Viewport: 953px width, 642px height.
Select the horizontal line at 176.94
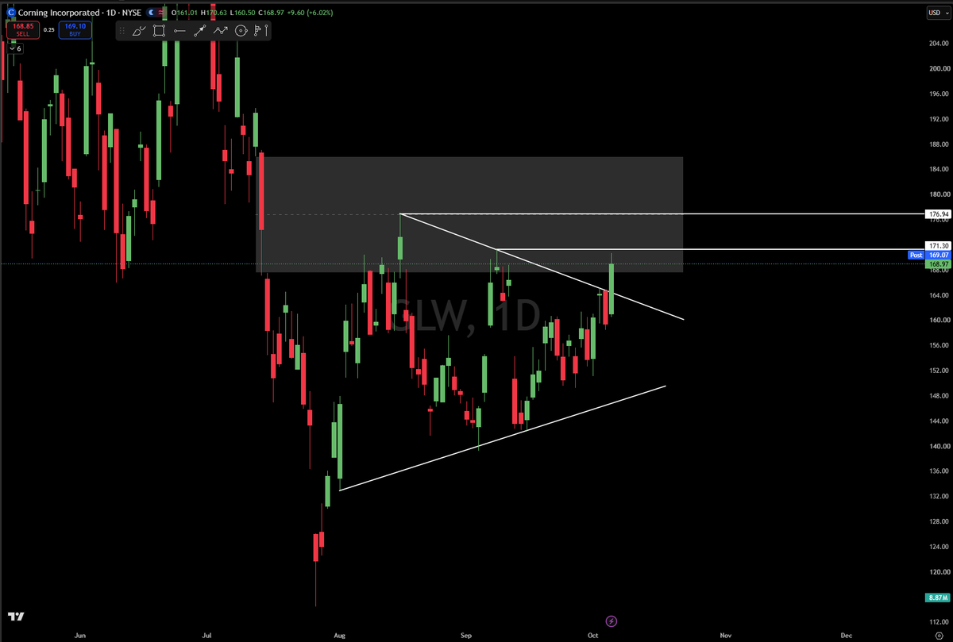[x=662, y=214]
